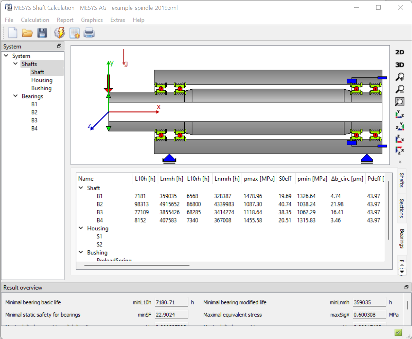The height and width of the screenshot is (339, 412).
Task: Sort by the pmax [MPa] column header
Action: [x=259, y=179]
